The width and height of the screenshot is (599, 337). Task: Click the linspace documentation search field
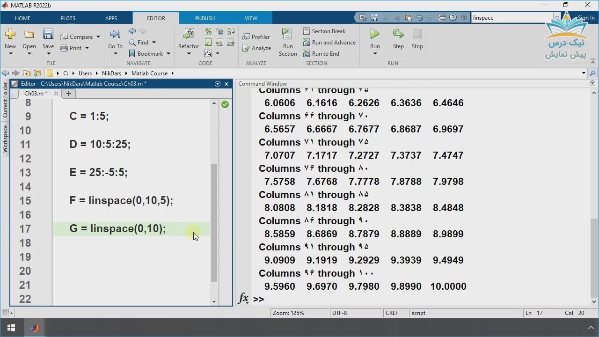[511, 18]
